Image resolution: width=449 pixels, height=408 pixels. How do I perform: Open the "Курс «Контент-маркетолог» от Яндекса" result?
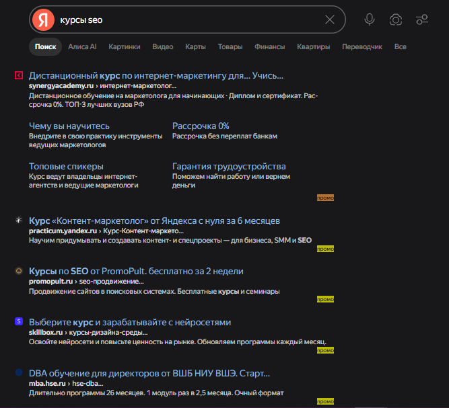(154, 221)
